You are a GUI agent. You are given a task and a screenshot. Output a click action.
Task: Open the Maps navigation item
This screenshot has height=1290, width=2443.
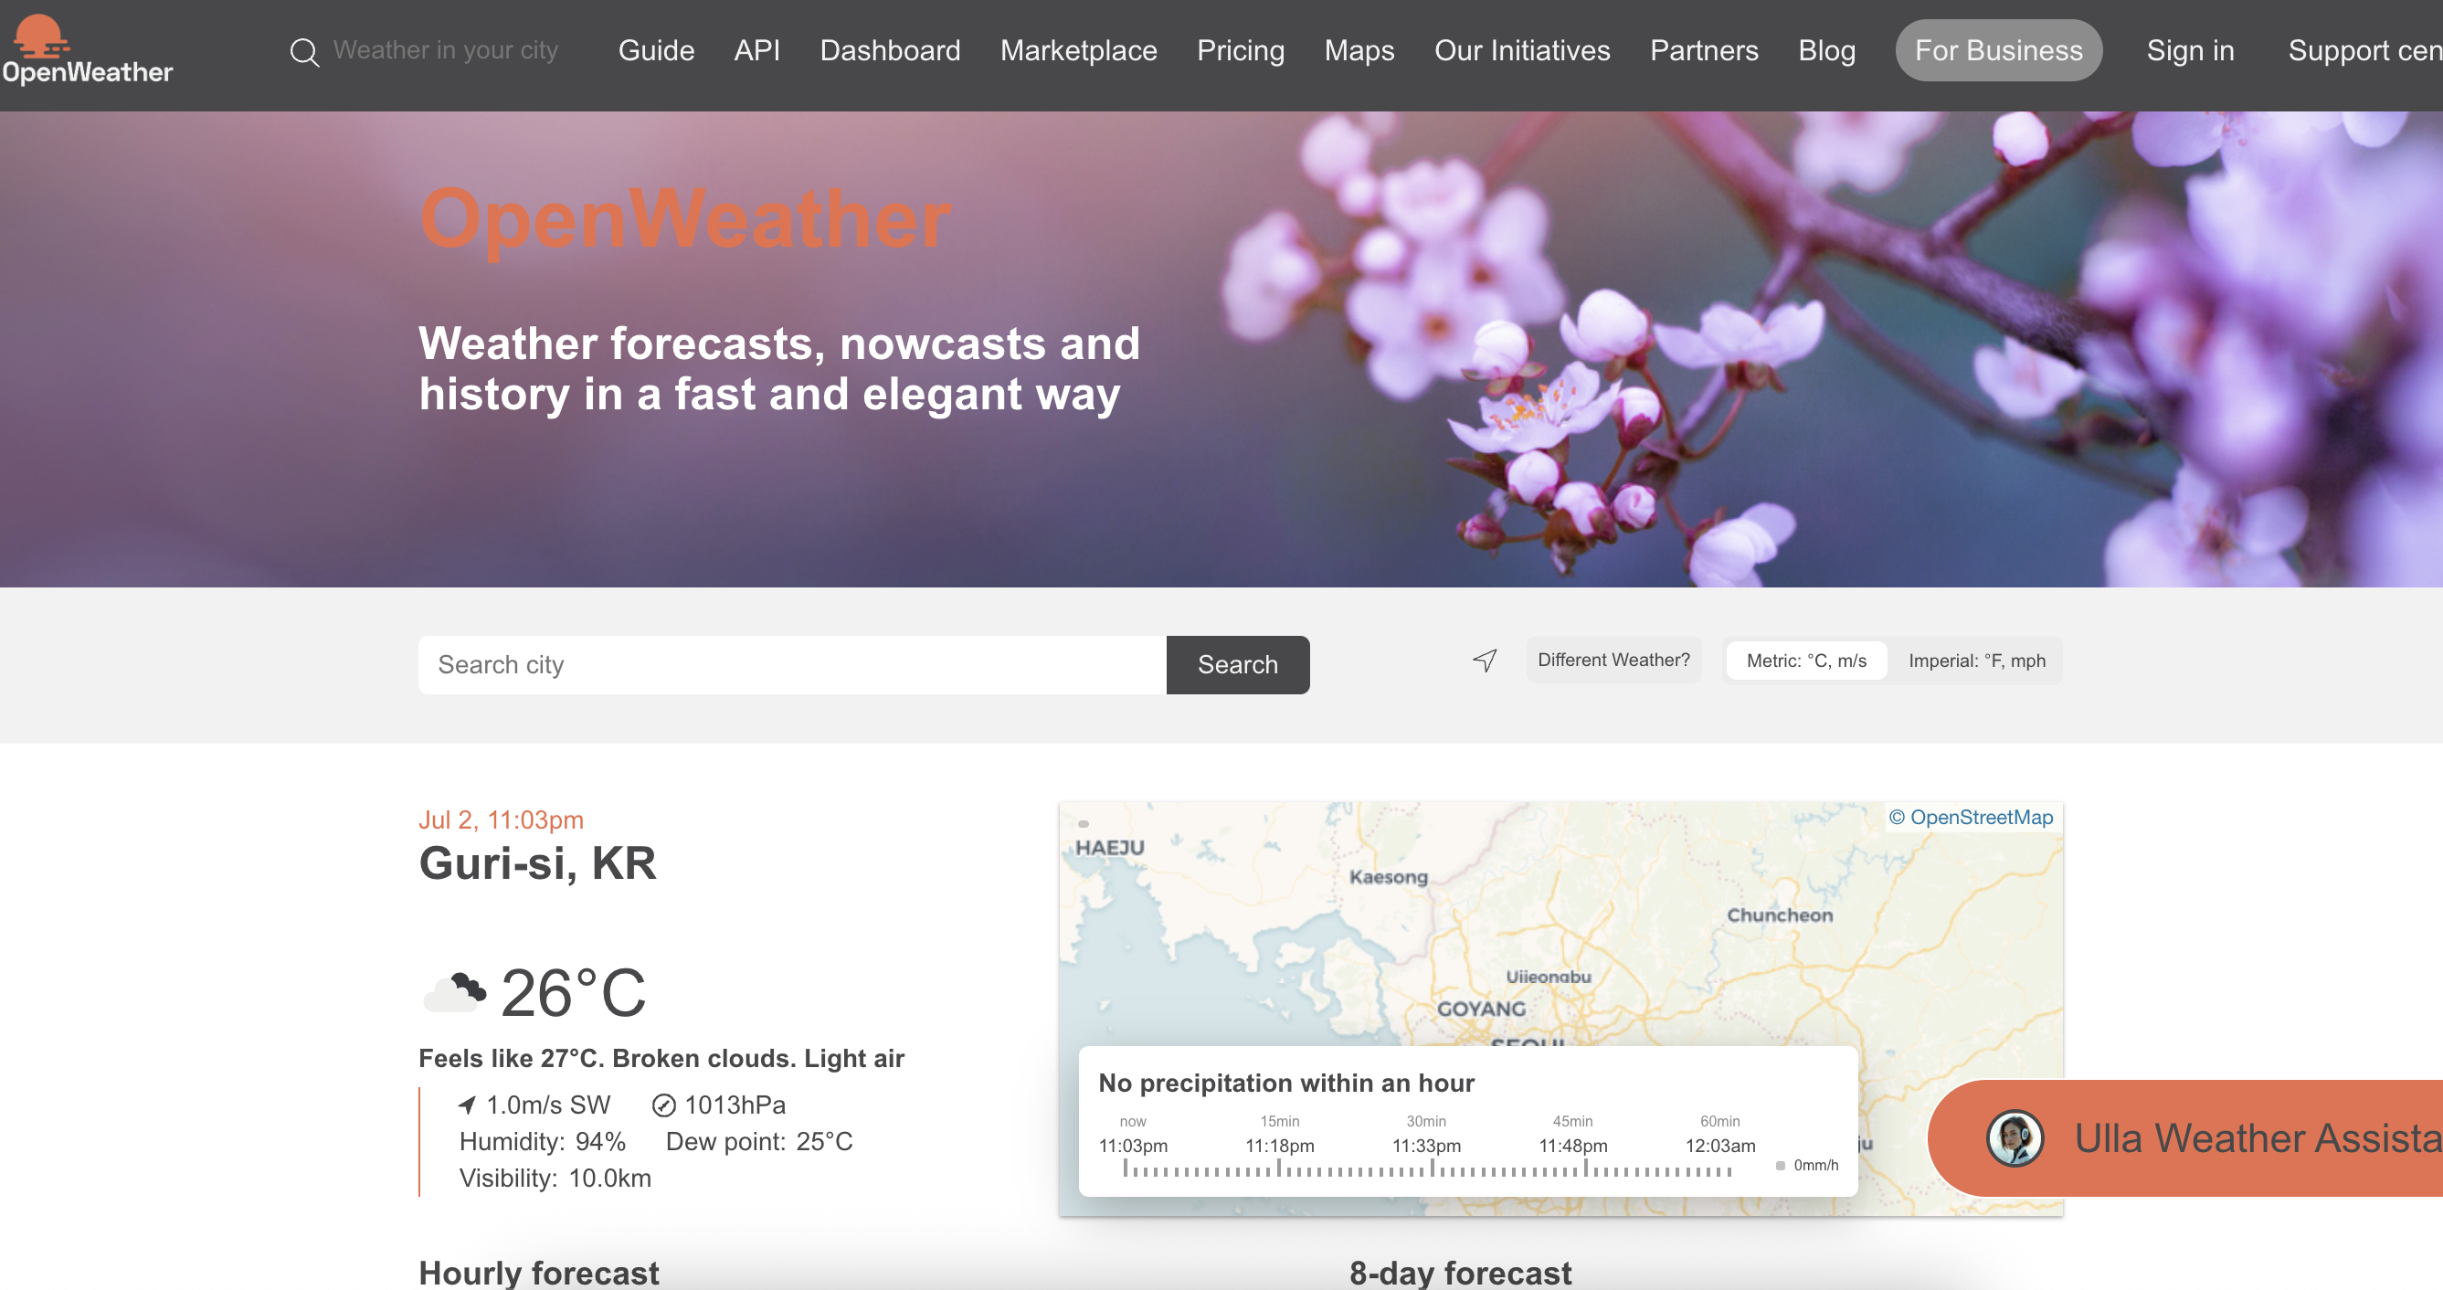click(x=1358, y=50)
